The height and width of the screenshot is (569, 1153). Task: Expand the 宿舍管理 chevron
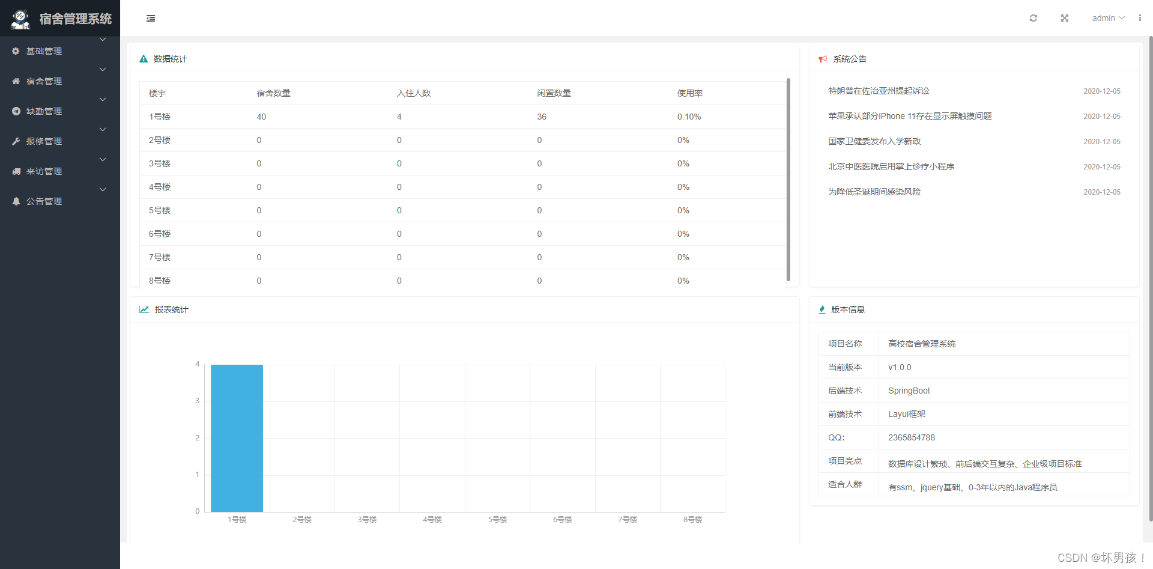pos(103,70)
